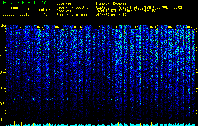This screenshot has width=198, height=126.
Task: Click the 0618 time marker
Action: [153, 27]
